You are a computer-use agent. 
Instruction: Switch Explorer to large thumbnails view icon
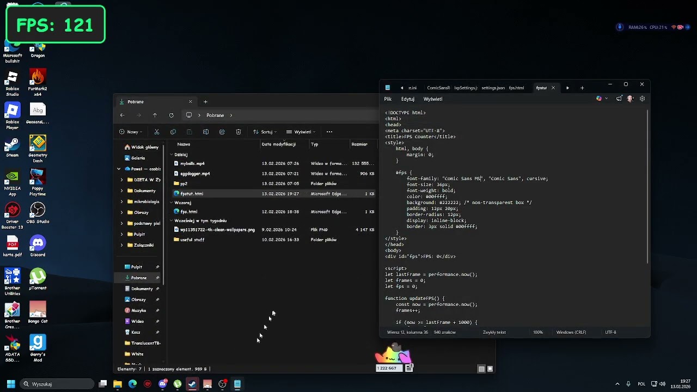point(490,369)
